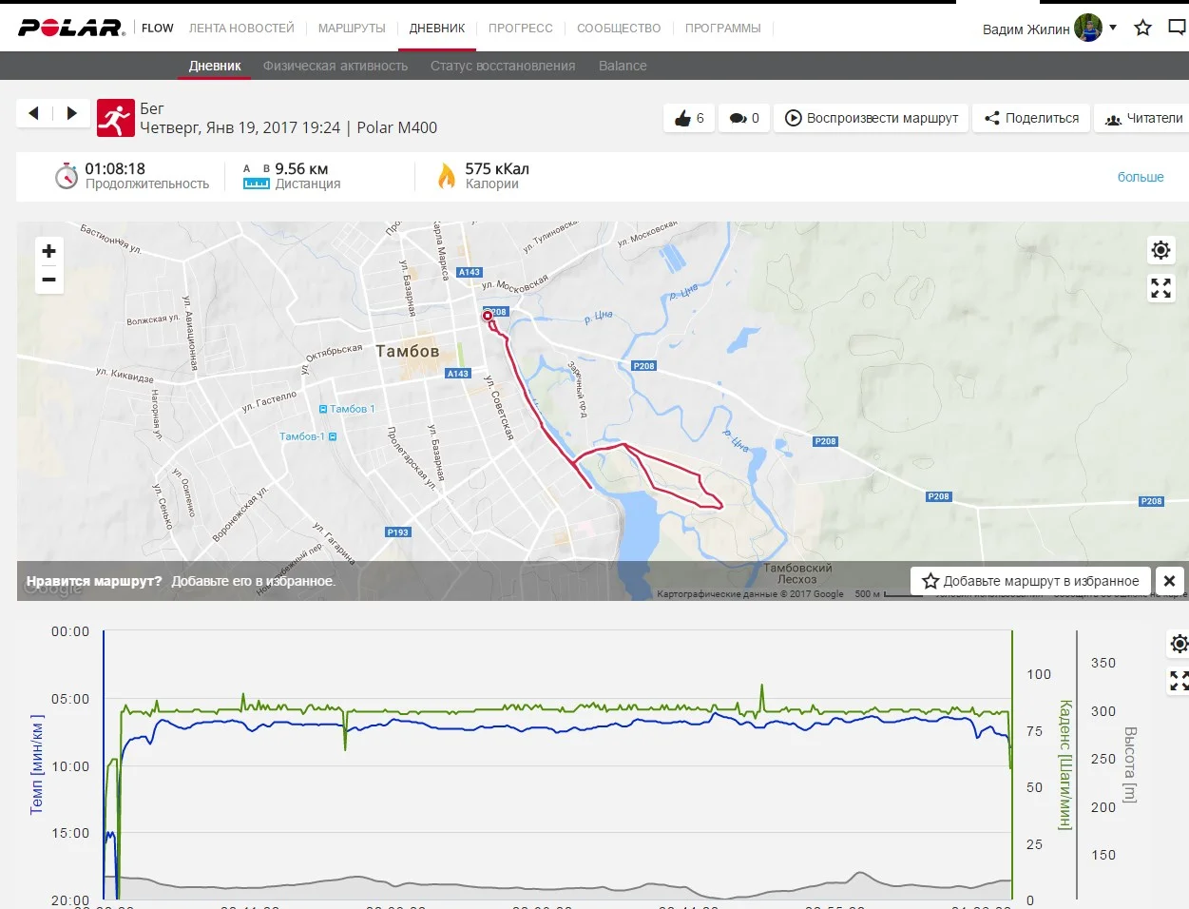
Task: Open notifications chat icon in header
Action: (1178, 28)
